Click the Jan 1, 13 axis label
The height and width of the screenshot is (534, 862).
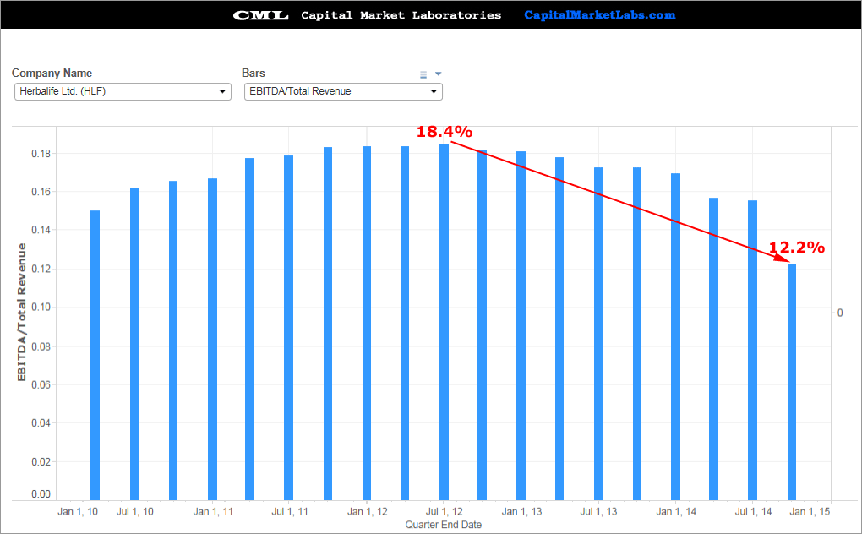(521, 511)
